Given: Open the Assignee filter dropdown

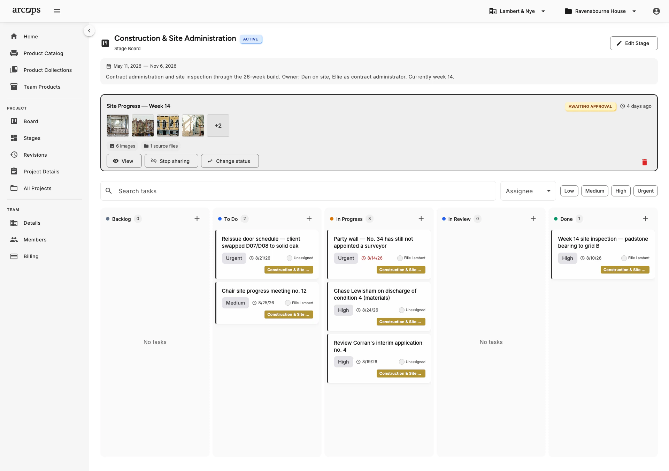Looking at the screenshot, I should coord(528,191).
